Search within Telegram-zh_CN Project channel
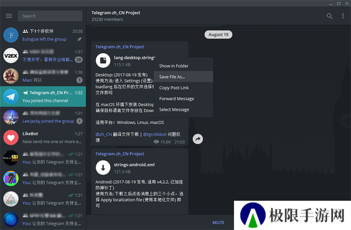 (329, 16)
